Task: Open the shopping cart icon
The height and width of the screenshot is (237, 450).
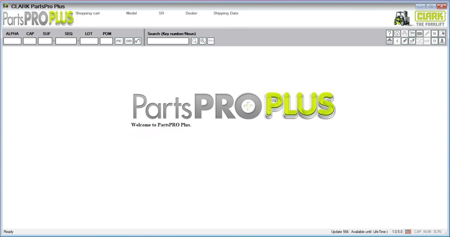Action: 412,33
